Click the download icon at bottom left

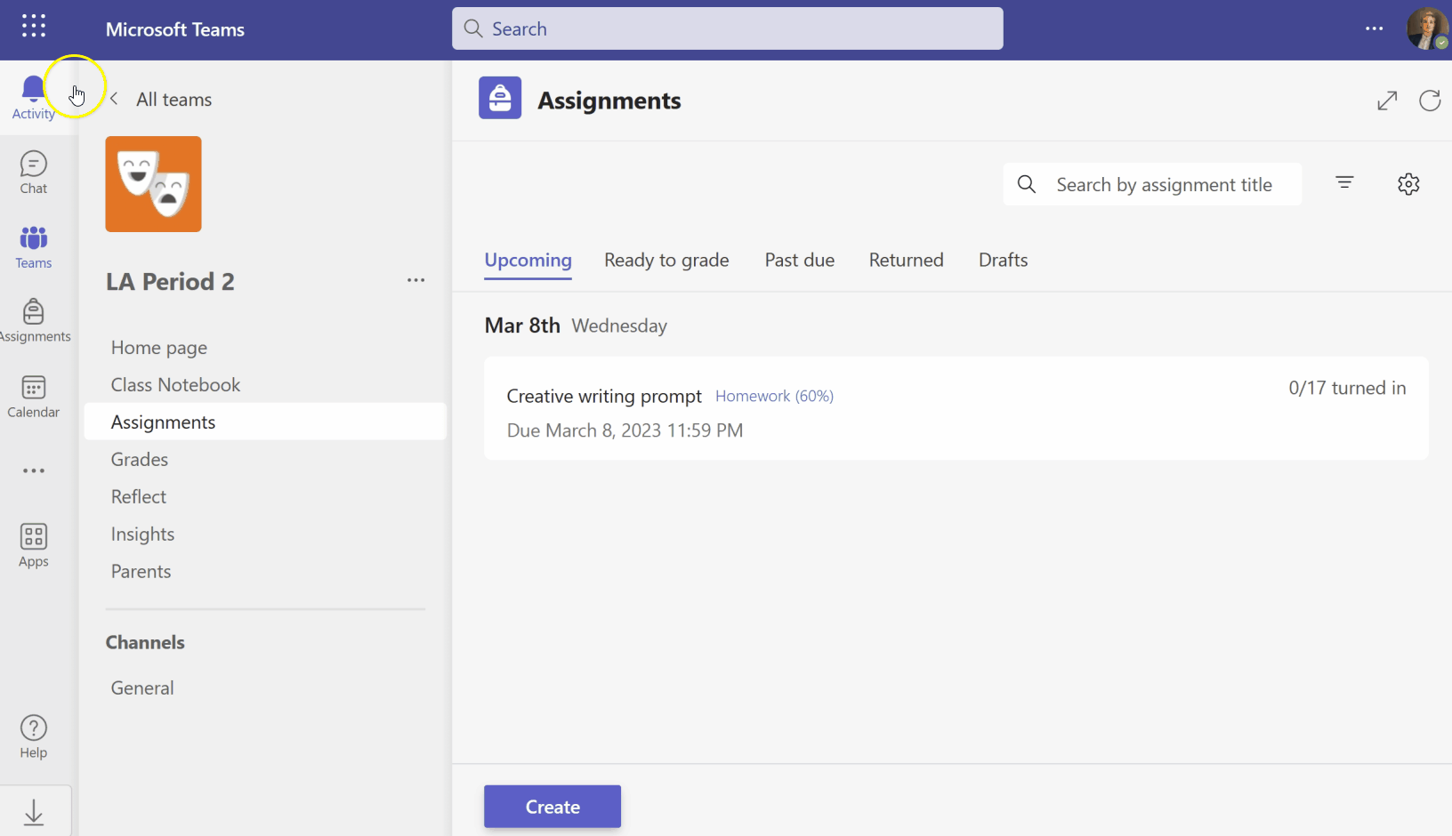[33, 813]
